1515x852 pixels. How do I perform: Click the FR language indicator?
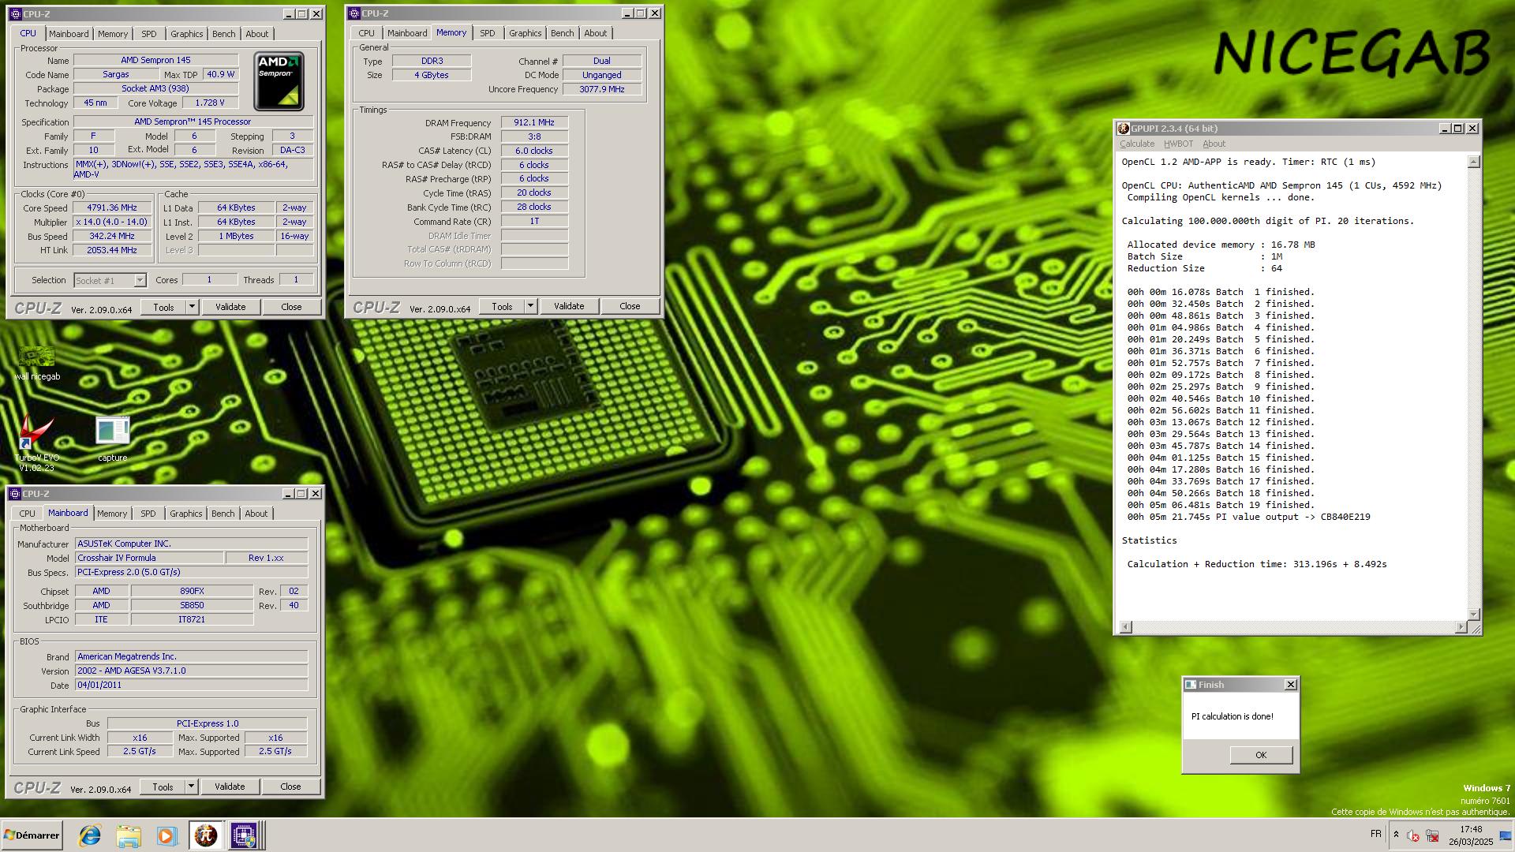coord(1376,834)
